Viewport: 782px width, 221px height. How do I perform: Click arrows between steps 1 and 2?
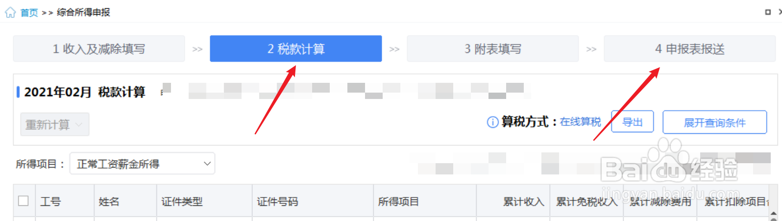197,49
